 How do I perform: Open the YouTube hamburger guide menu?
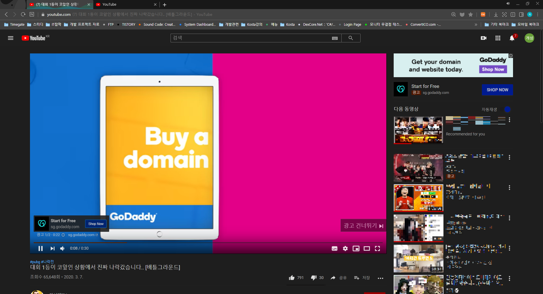(11, 38)
